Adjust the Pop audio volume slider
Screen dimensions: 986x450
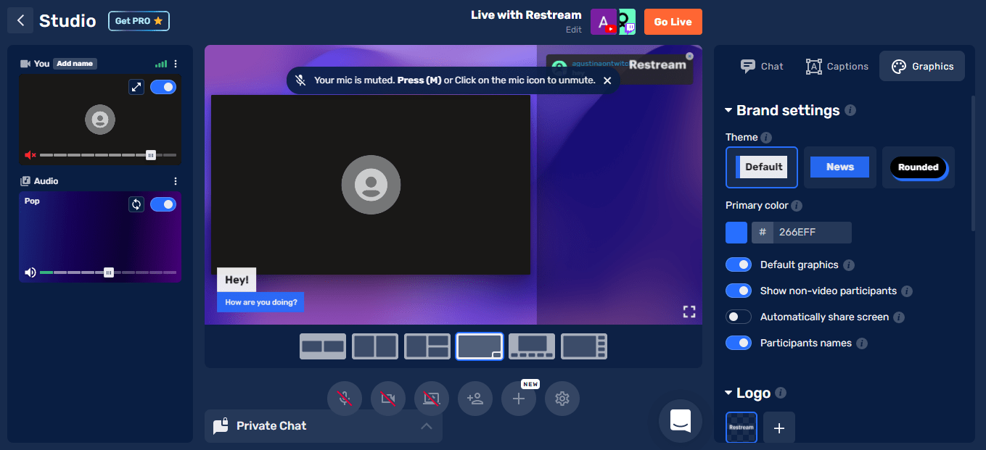click(108, 272)
